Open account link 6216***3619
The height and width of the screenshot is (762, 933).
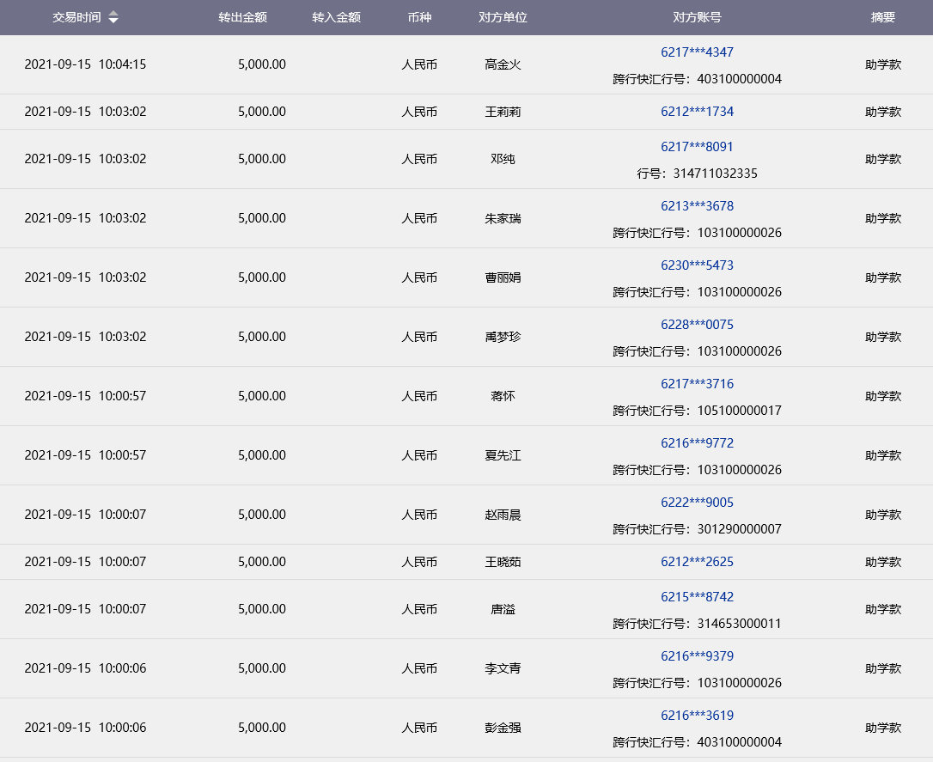[x=697, y=716]
